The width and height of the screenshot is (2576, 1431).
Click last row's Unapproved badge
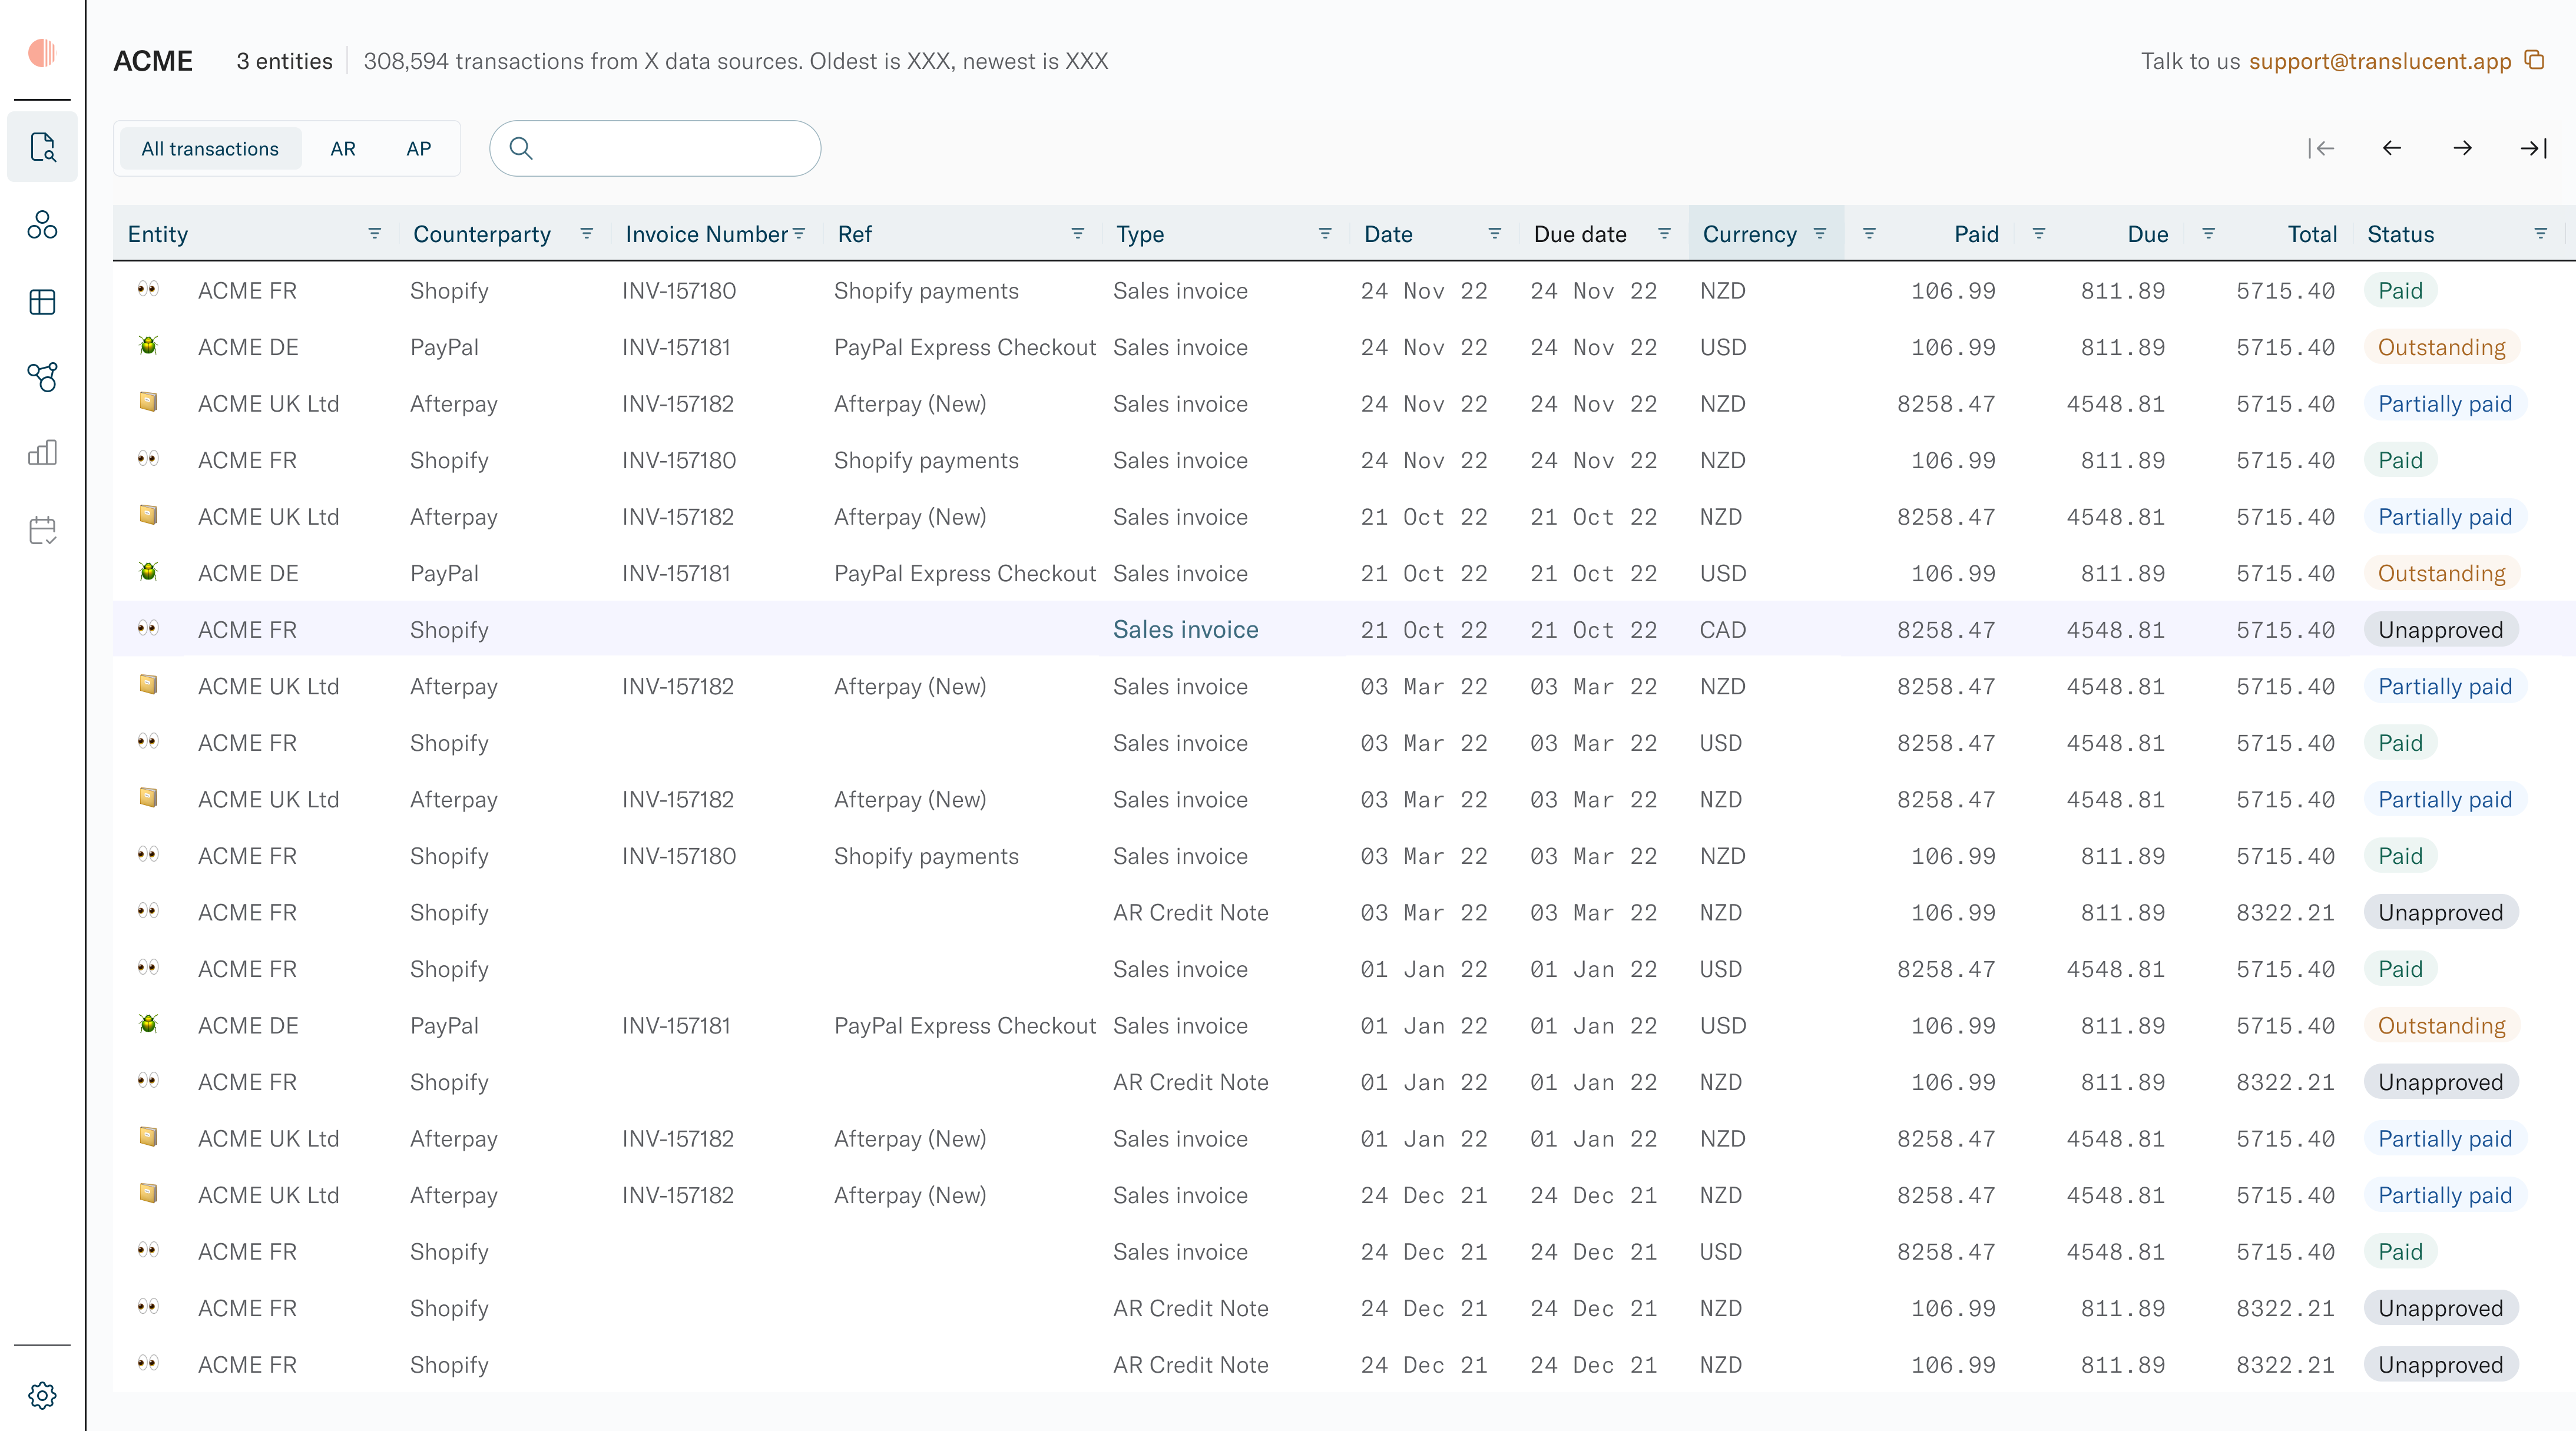coord(2440,1365)
